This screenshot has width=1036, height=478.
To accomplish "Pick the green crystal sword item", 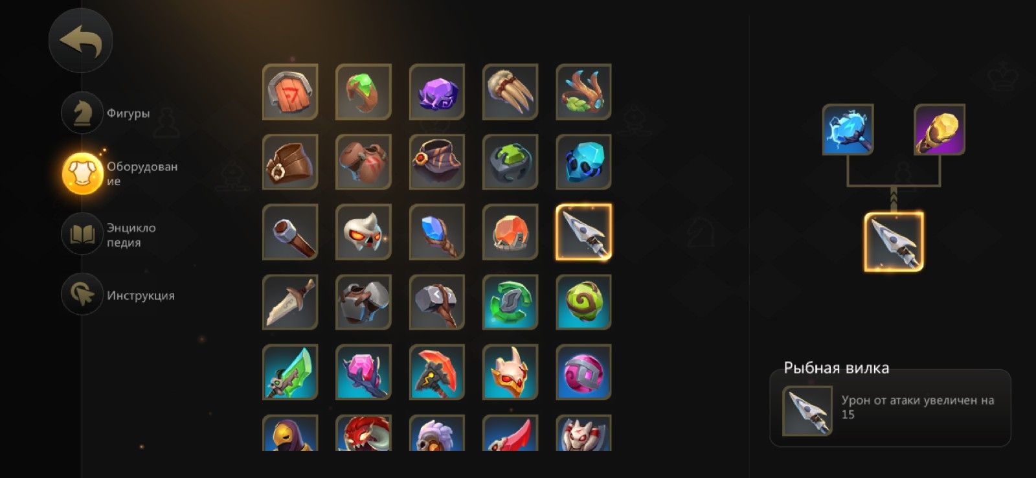I will tap(290, 372).
